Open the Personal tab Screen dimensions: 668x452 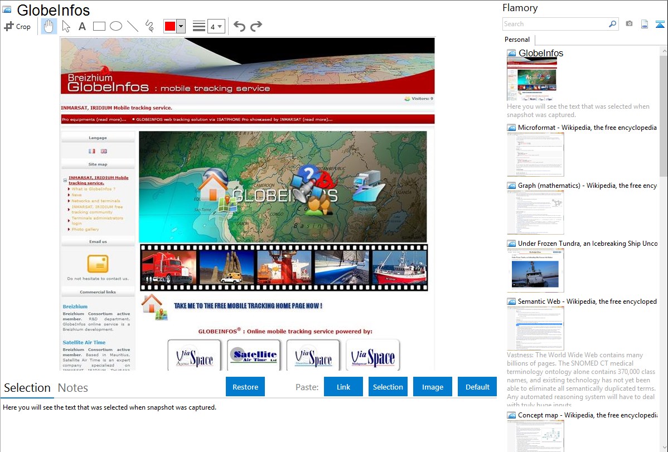pyautogui.click(x=517, y=40)
